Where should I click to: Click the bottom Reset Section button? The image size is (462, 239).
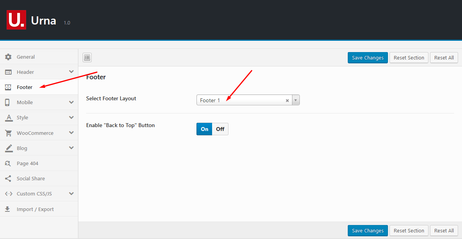[x=409, y=231]
